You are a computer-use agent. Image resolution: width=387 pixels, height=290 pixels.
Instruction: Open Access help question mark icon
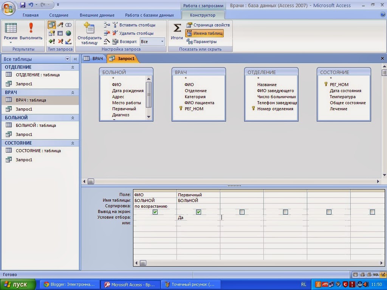tap(383, 15)
